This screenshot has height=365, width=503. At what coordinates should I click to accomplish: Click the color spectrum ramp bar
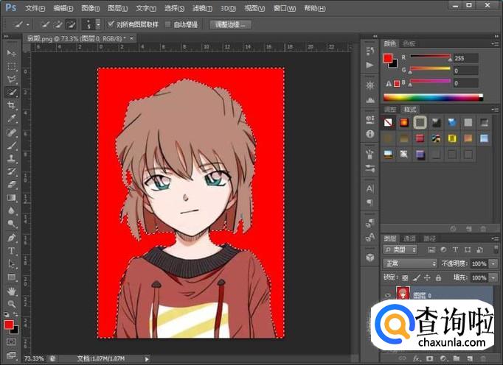(432, 96)
